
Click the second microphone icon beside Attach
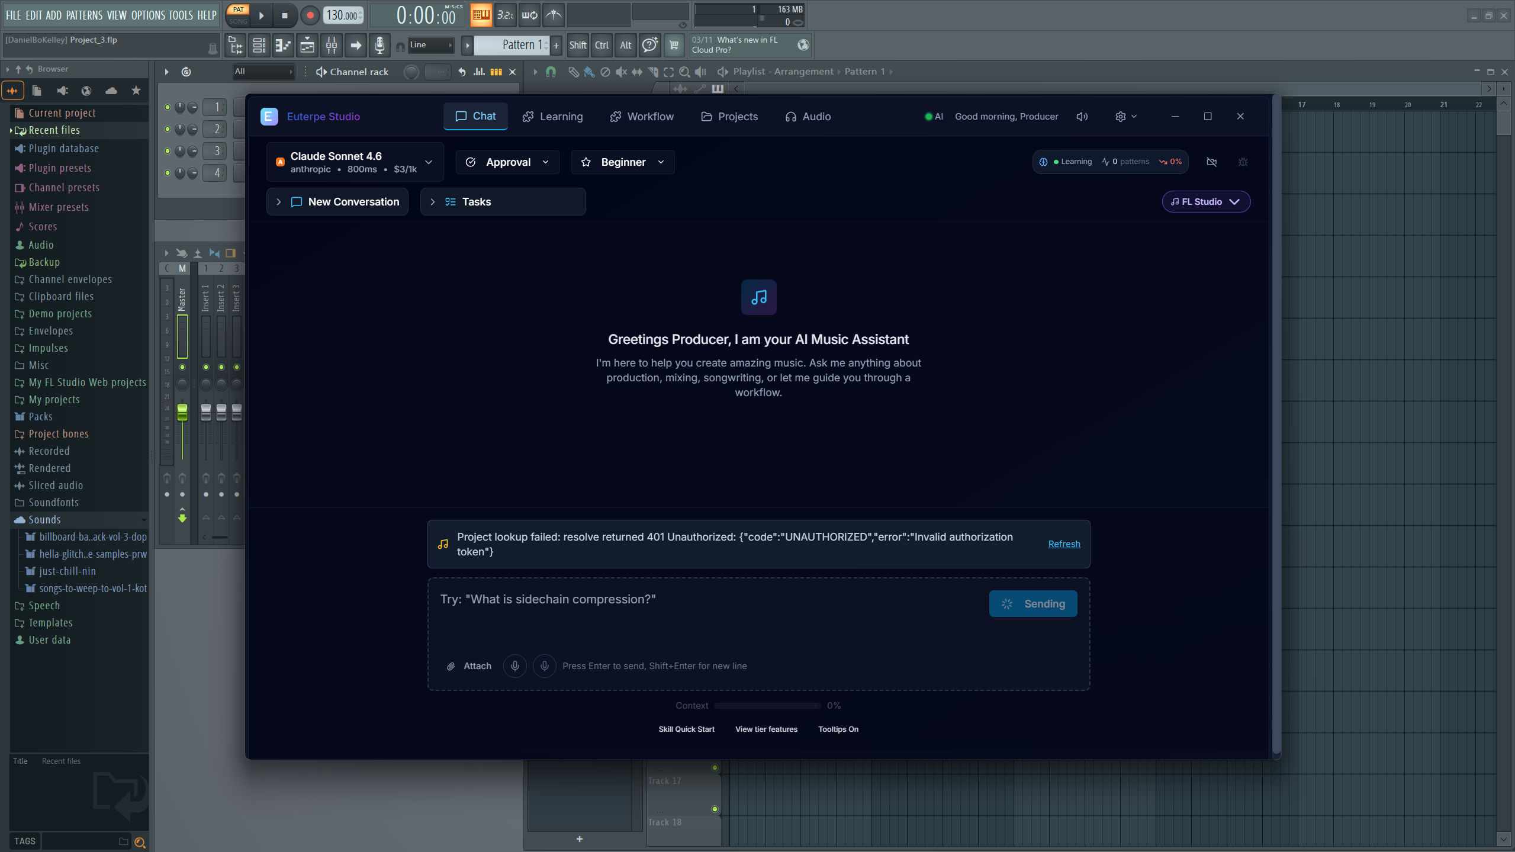(x=545, y=666)
